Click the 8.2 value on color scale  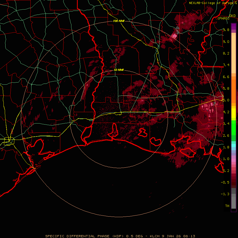click(226, 53)
